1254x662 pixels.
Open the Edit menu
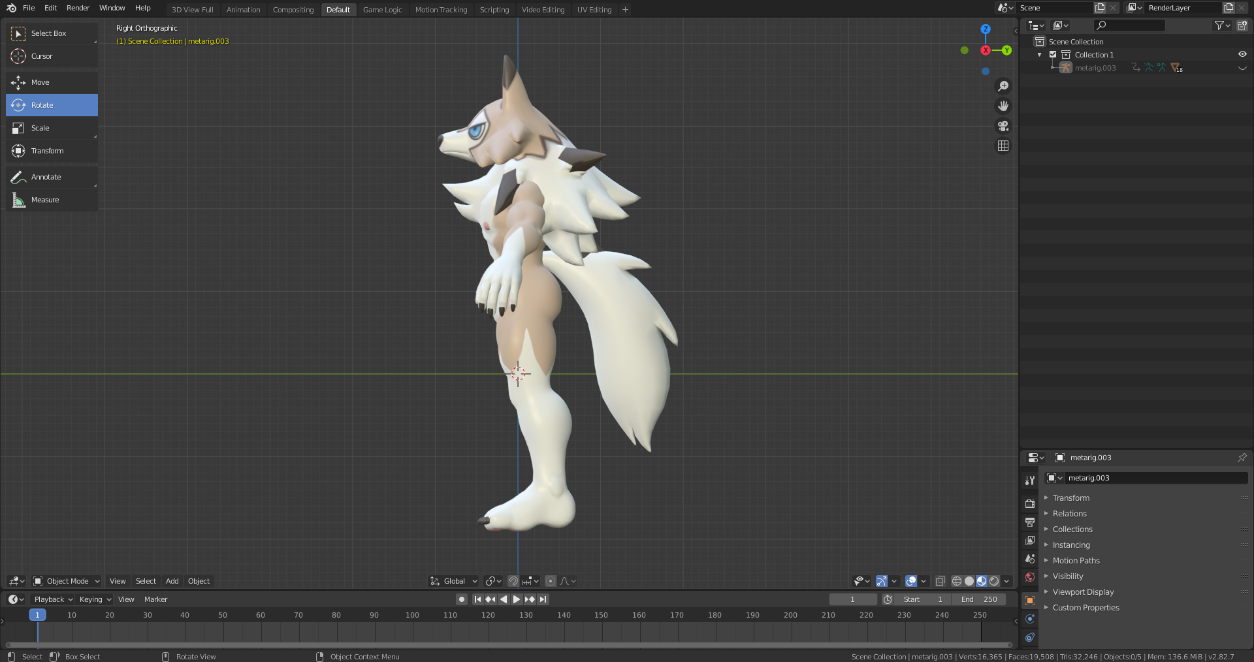pos(50,8)
